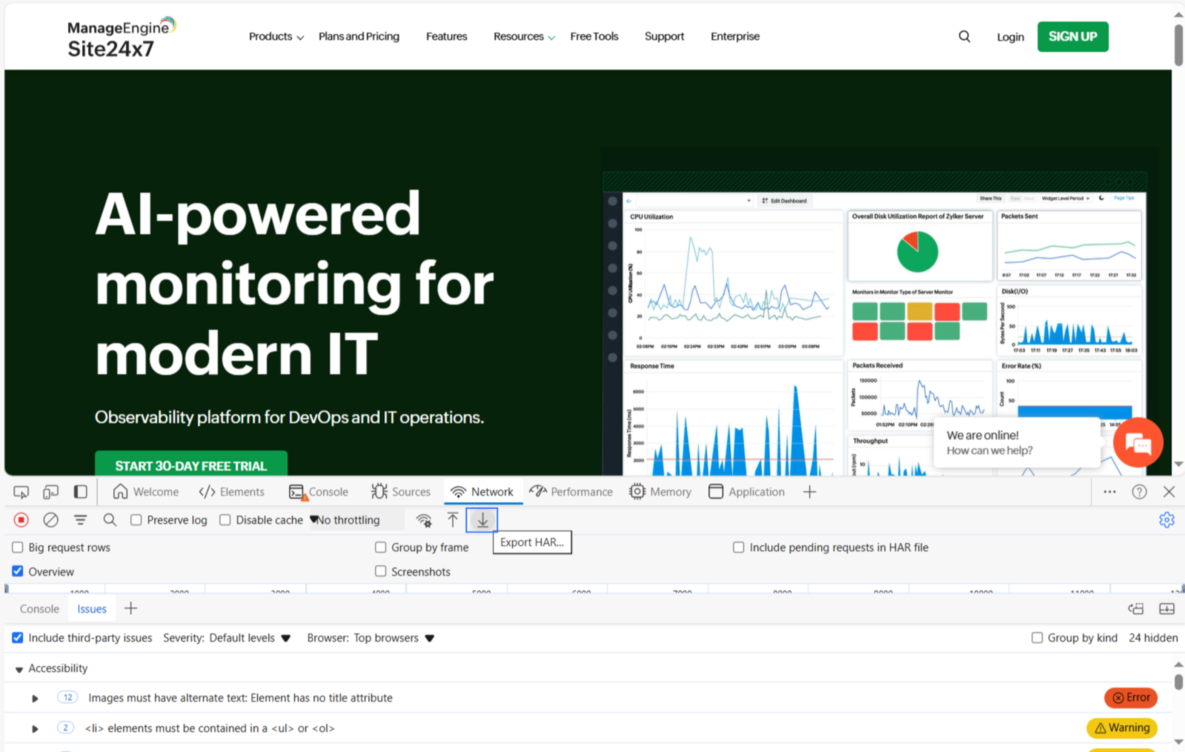Switch to the Performance tab
This screenshot has width=1185, height=752.
point(571,492)
